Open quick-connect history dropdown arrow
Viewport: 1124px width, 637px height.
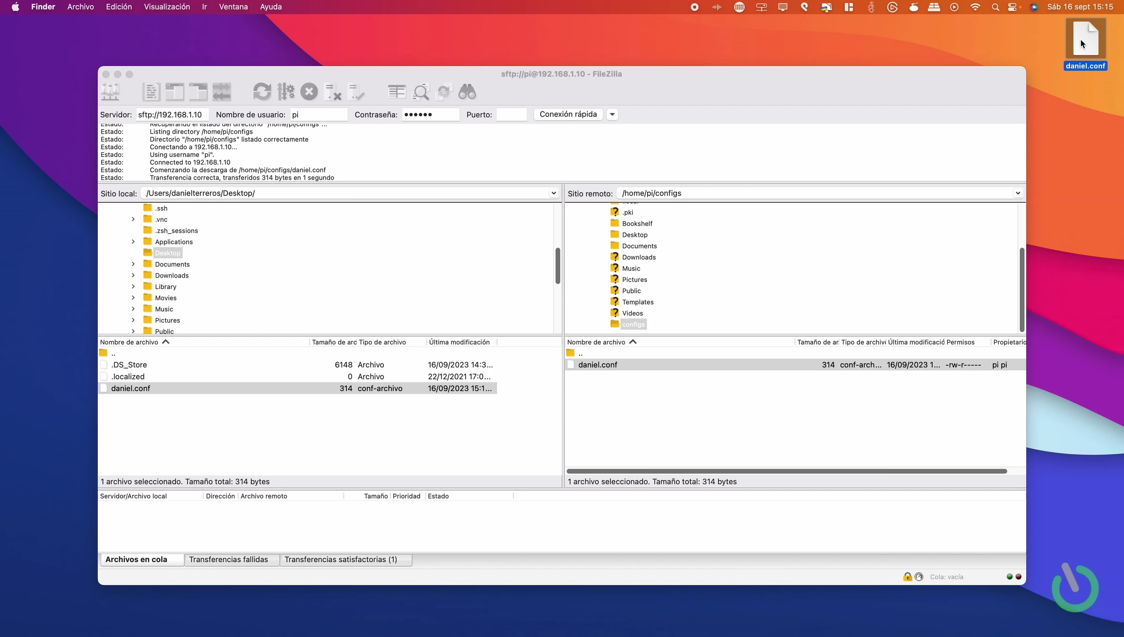coord(612,115)
